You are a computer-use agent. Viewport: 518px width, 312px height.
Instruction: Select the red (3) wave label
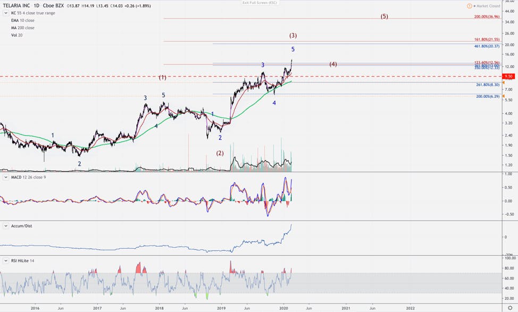(x=293, y=35)
